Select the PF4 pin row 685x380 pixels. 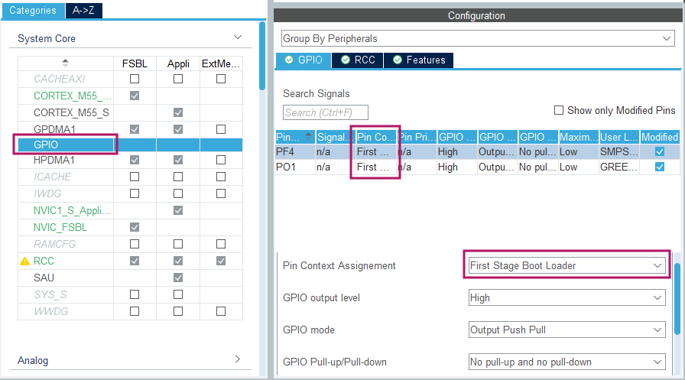[x=477, y=151]
